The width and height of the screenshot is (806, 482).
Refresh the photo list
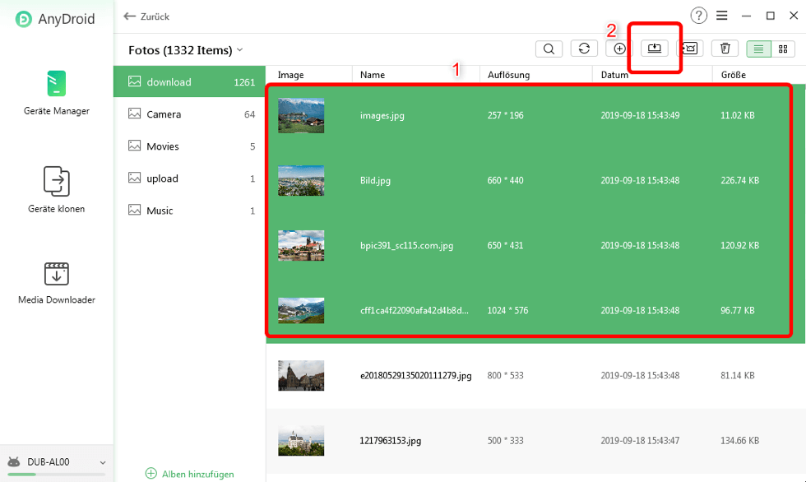584,49
